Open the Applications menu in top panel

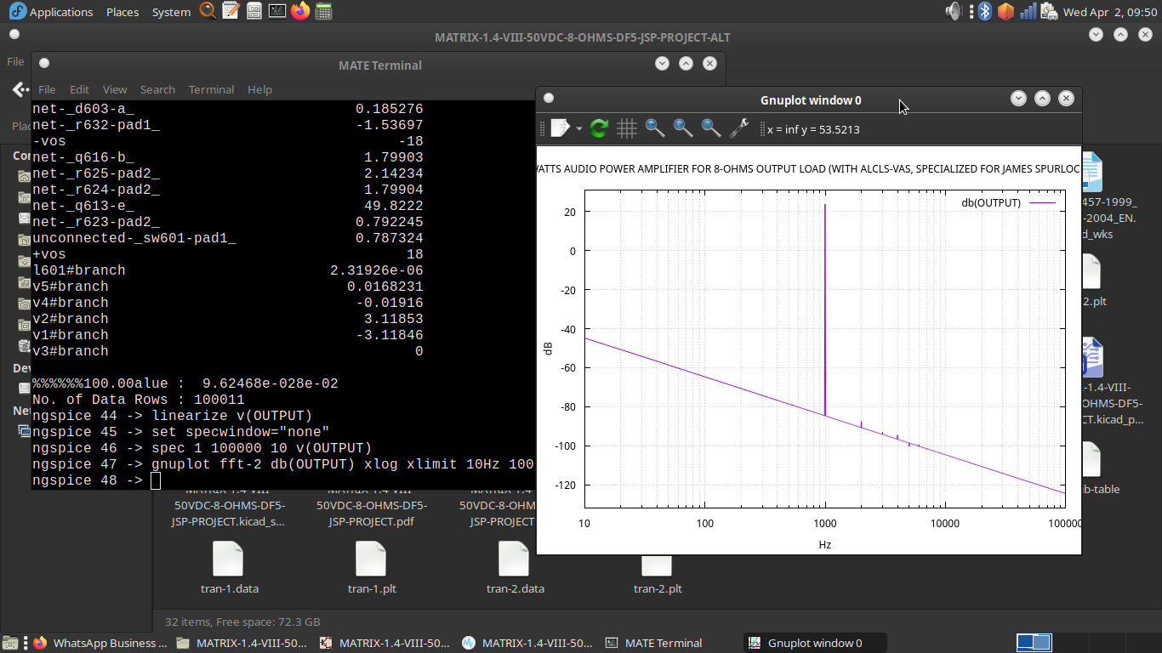point(61,12)
